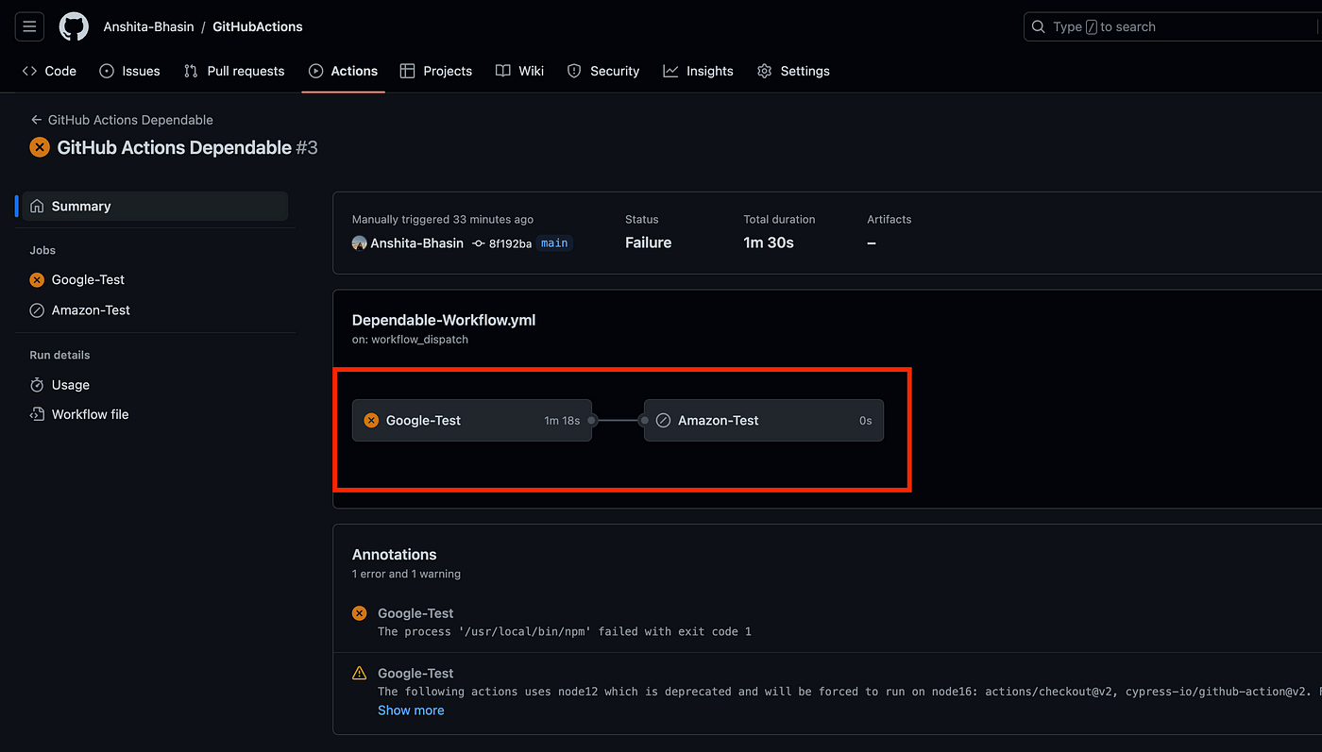This screenshot has height=752, width=1322.
Task: Click the Manually triggered 33 minutes ago text
Action: coord(443,219)
